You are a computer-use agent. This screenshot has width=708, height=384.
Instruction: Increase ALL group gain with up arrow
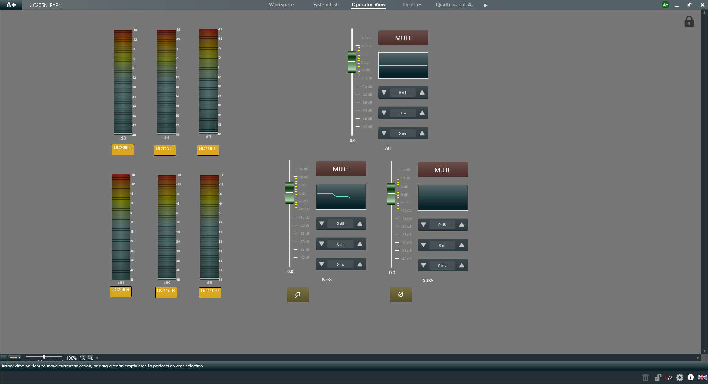point(422,93)
